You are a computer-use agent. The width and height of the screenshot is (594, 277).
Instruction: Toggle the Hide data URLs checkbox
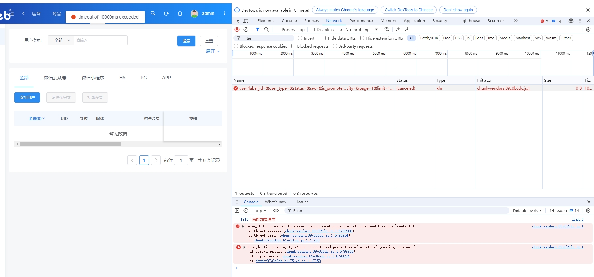pos(324,38)
